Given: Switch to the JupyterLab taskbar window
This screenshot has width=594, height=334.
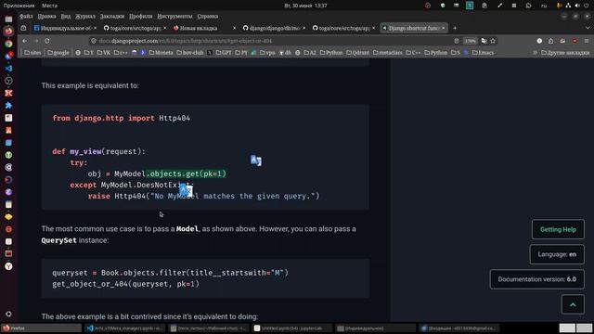Looking at the screenshot, I should (292, 328).
